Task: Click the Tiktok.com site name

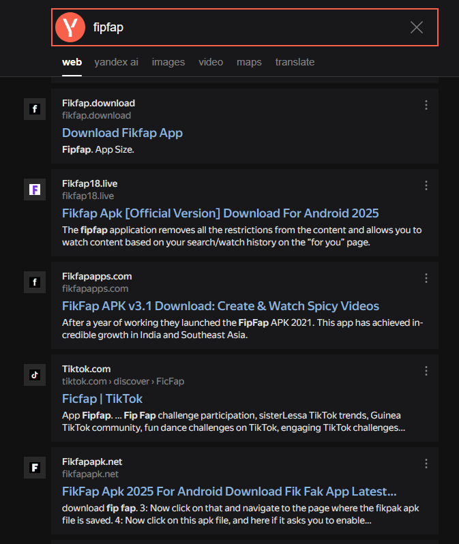Action: click(86, 369)
